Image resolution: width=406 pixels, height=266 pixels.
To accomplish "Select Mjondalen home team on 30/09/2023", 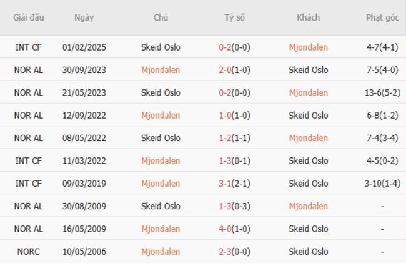I will tap(161, 70).
